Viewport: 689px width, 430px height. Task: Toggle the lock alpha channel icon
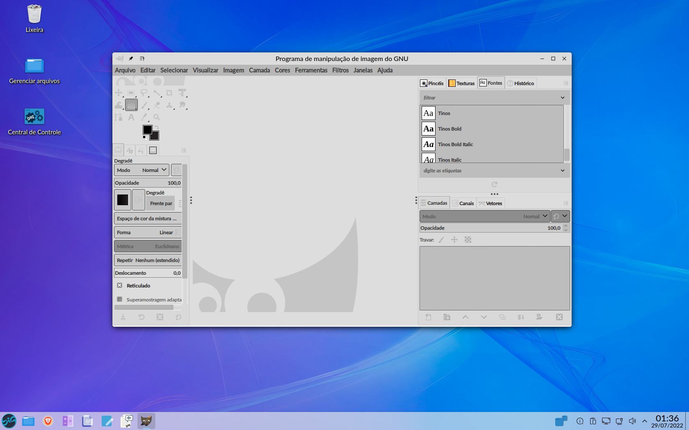[x=468, y=240]
